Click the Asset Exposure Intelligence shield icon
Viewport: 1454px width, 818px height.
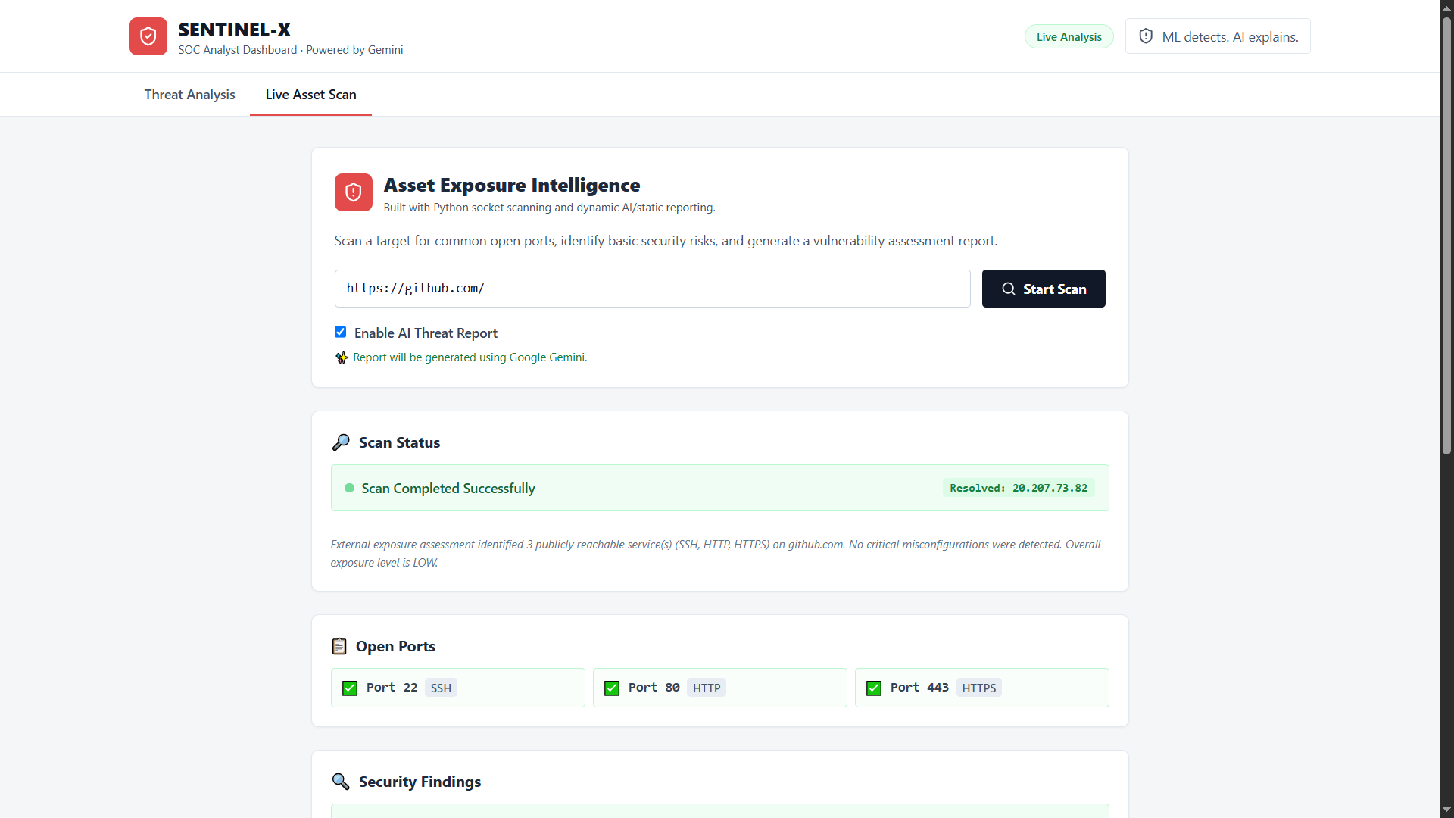[354, 192]
